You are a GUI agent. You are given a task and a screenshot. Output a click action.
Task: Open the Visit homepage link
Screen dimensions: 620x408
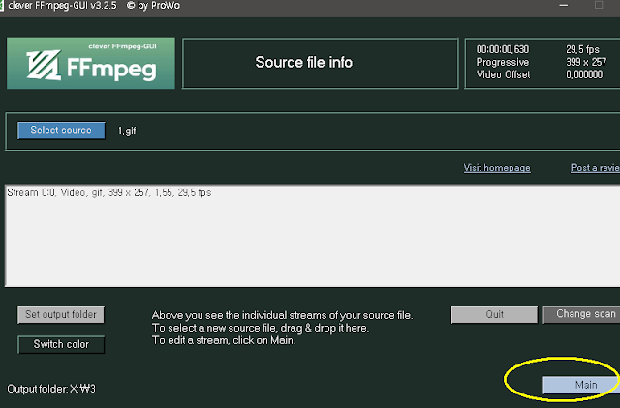(497, 168)
